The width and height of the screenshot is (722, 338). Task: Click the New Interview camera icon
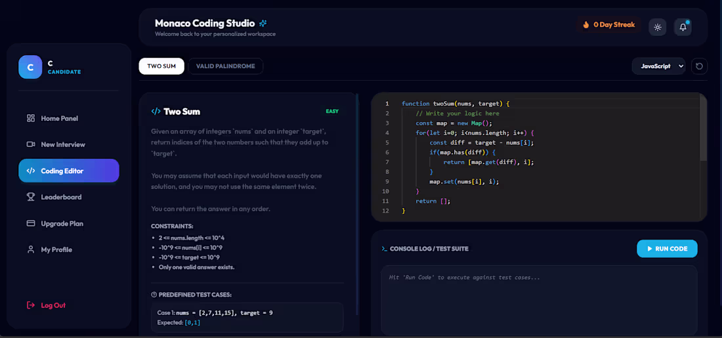[31, 144]
